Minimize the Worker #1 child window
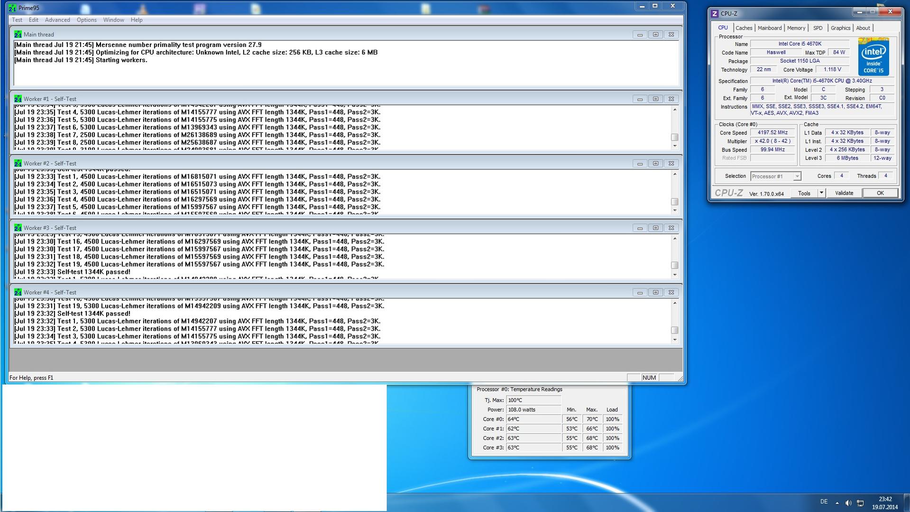The width and height of the screenshot is (910, 512). click(x=640, y=99)
